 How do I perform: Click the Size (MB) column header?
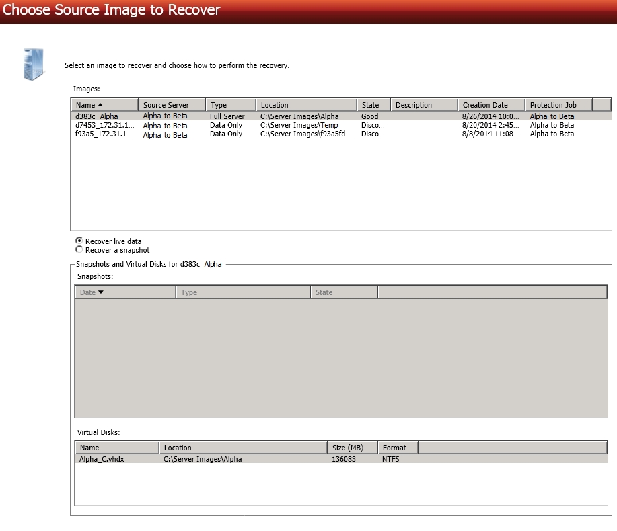351,448
